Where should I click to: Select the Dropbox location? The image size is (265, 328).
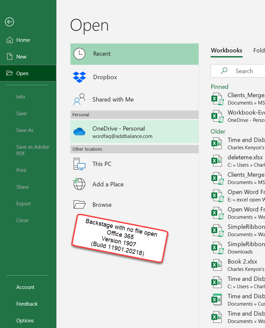pyautogui.click(x=135, y=77)
